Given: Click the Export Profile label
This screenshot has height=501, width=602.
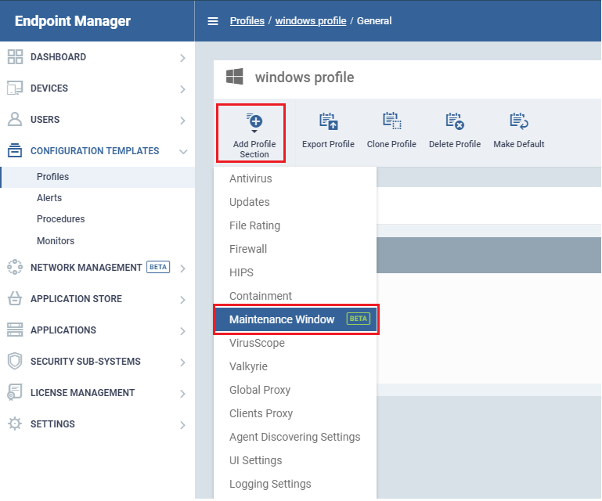Looking at the screenshot, I should (x=328, y=144).
